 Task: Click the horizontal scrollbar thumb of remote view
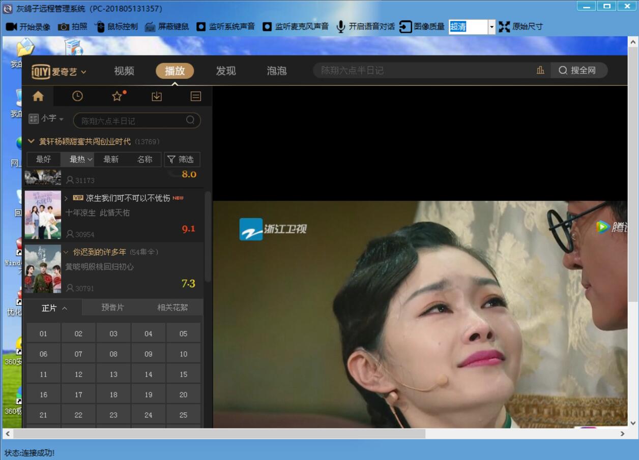tap(219, 434)
